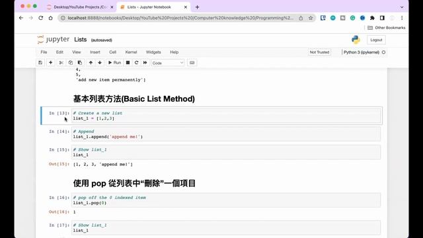Open a new browser tab
Viewport: 423px width, 238px height.
pyautogui.click(x=197, y=7)
